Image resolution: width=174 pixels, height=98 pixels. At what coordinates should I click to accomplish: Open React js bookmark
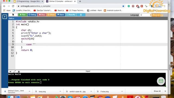point(59,10)
